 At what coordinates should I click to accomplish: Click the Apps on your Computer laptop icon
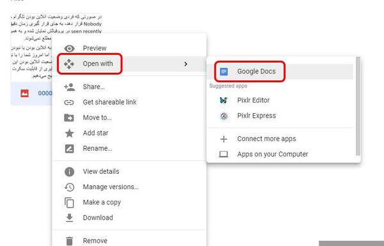(223, 154)
